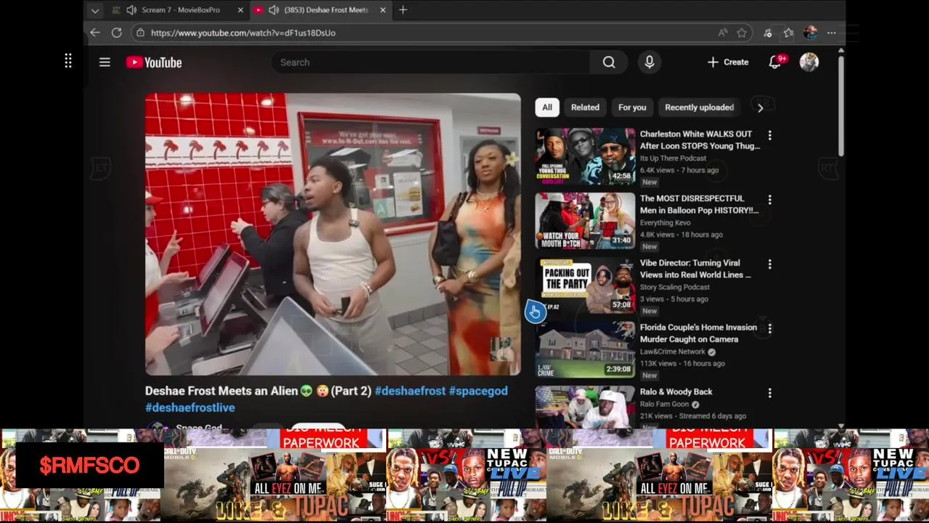929x523 pixels.
Task: Open more options for MOST DISRESPECTFUL video
Action: [769, 200]
